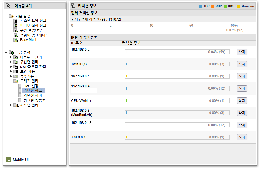Switch to Mobile UI link

click(21, 160)
